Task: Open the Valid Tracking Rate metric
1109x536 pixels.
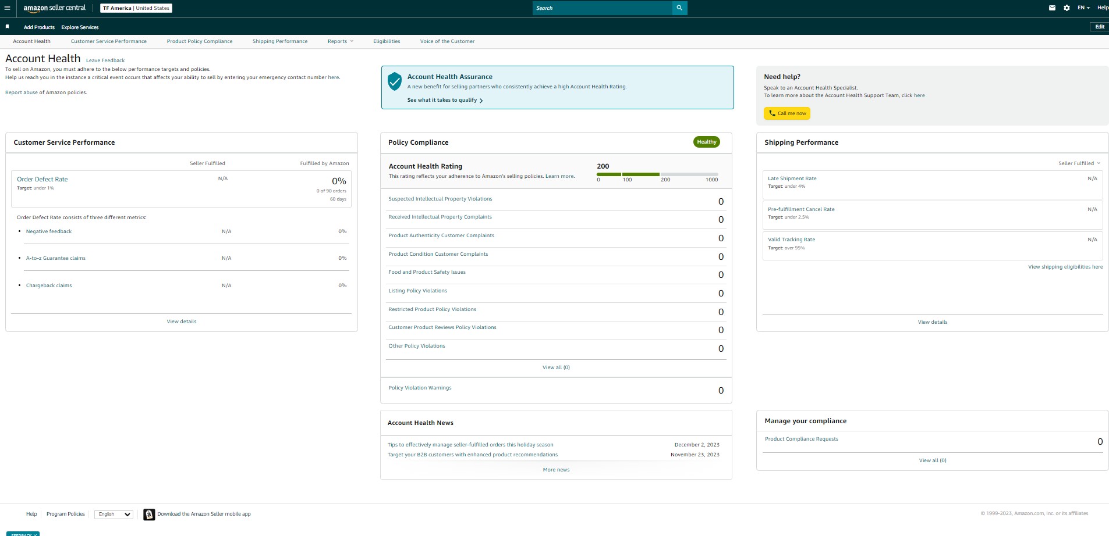Action: [x=791, y=240]
